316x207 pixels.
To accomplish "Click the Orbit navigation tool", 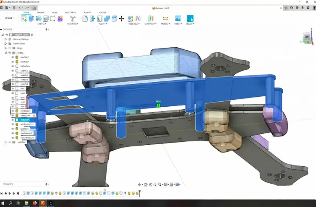I will [139, 185].
